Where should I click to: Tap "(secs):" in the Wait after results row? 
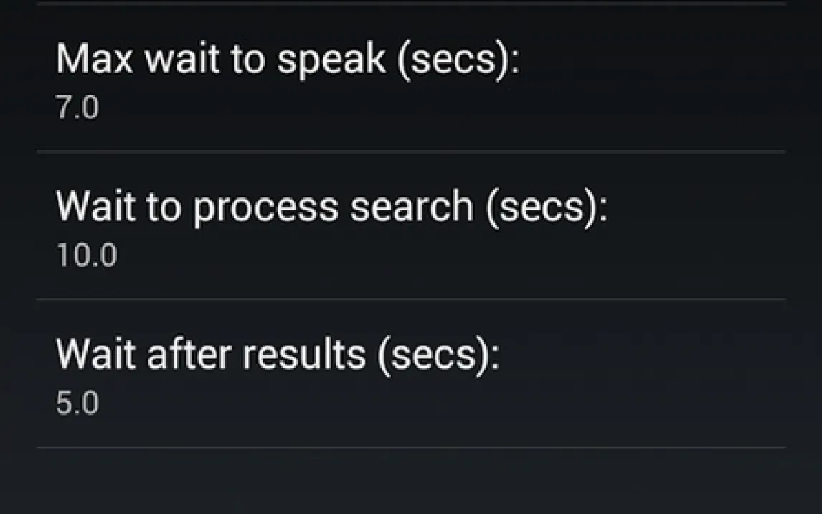pyautogui.click(x=437, y=355)
